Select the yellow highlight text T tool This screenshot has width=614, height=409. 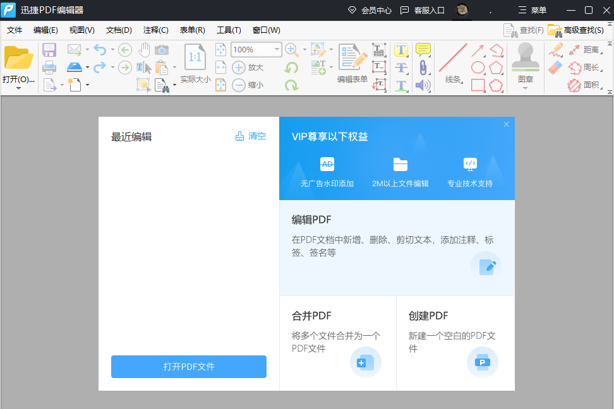pos(401,50)
